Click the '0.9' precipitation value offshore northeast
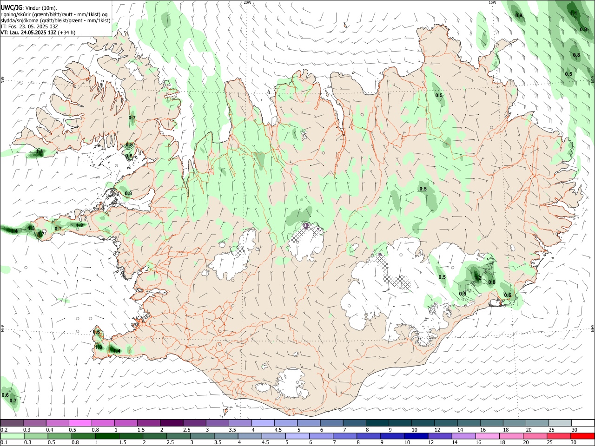 tap(519, 16)
